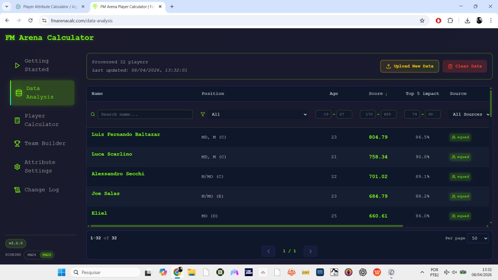Open File Explorer from the taskbar
This screenshot has height=280, width=498.
(191, 272)
